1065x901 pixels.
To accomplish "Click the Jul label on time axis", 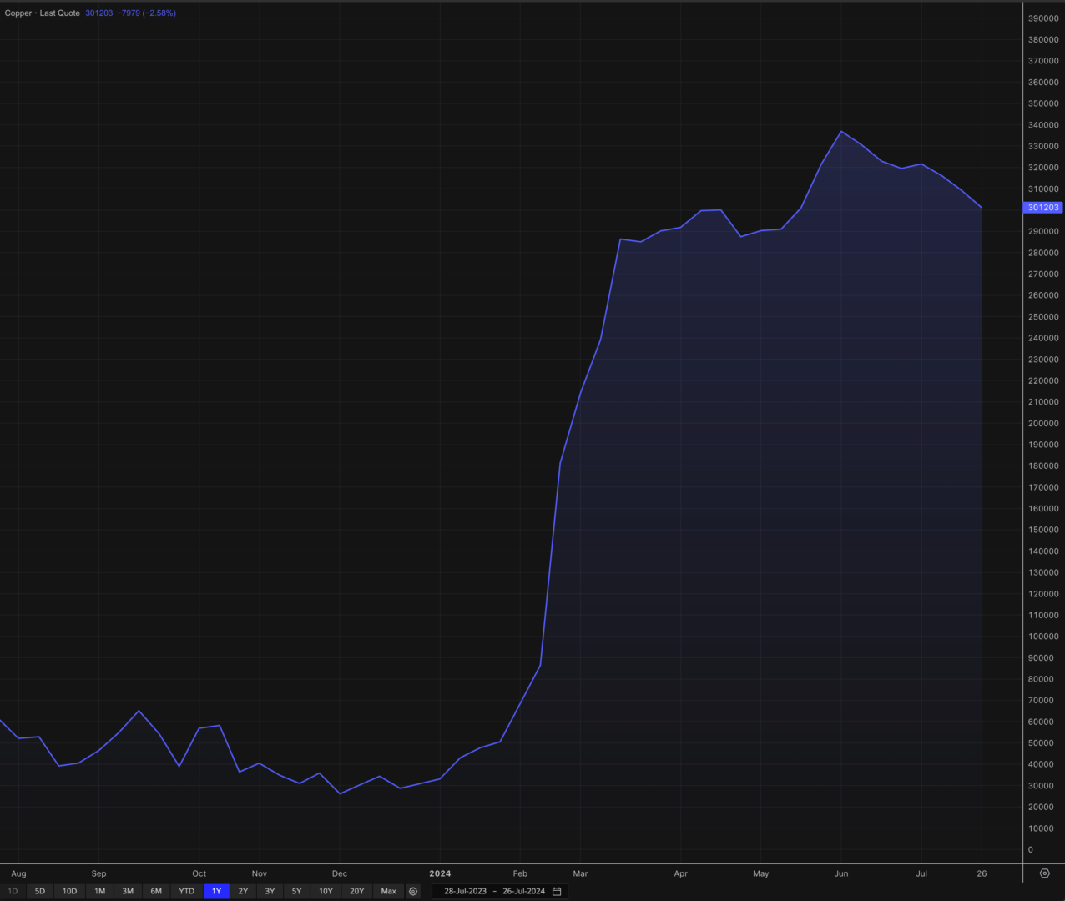I will (x=921, y=873).
